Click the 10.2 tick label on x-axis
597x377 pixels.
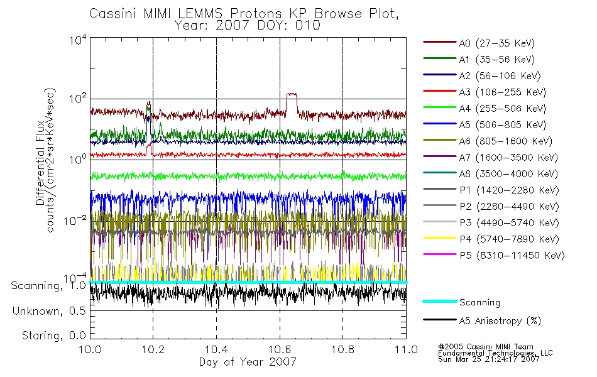153,349
